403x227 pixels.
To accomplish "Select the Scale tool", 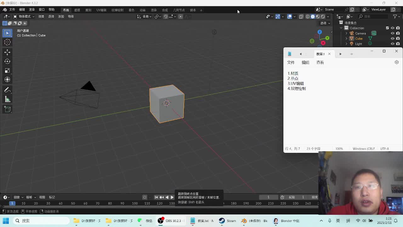I will click(7, 70).
